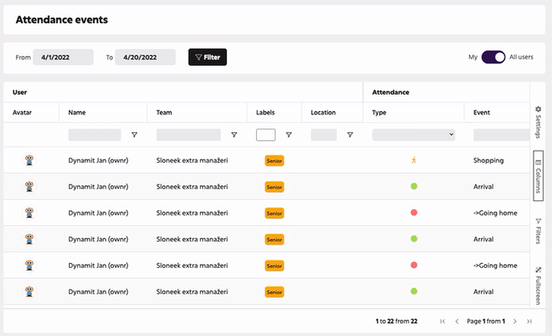Sort by the Name column header
The width and height of the screenshot is (552, 336).
[x=77, y=112]
